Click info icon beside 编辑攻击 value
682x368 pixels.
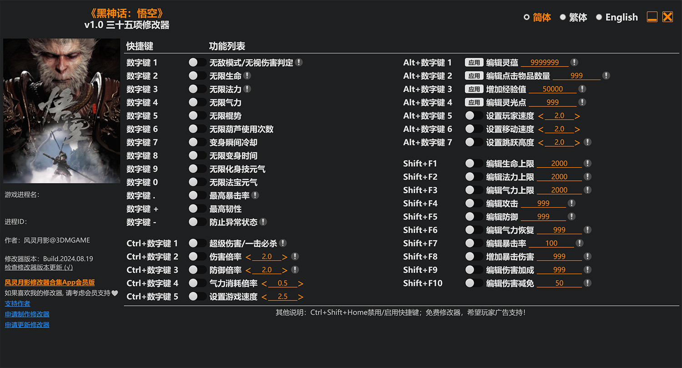click(572, 203)
